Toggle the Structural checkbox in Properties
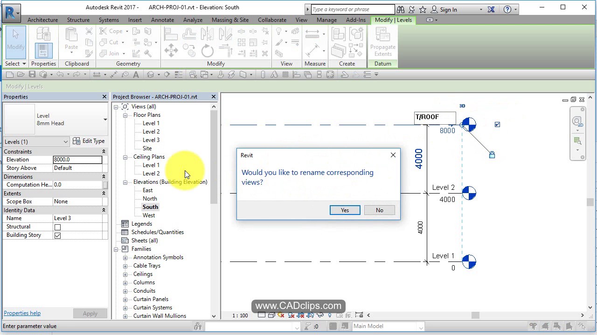This screenshot has width=597, height=335. coord(58,227)
